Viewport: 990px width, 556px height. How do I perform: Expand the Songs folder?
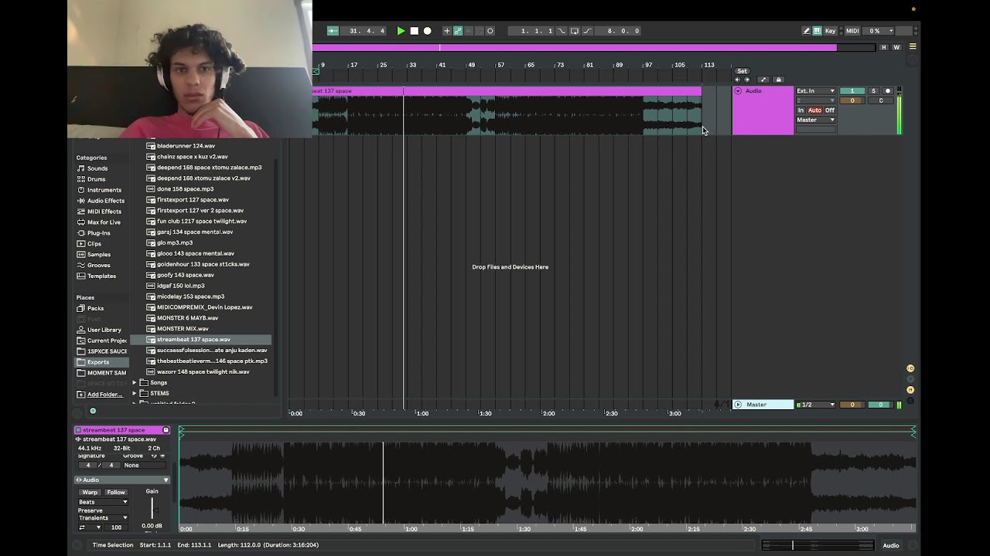point(134,383)
